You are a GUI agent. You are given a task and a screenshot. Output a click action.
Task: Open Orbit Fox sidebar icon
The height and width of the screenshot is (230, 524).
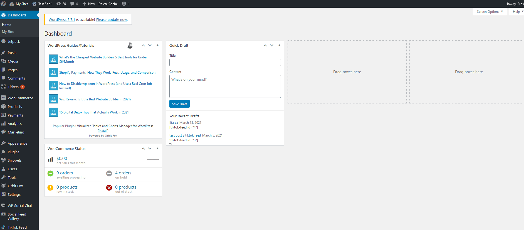[x=3, y=186]
